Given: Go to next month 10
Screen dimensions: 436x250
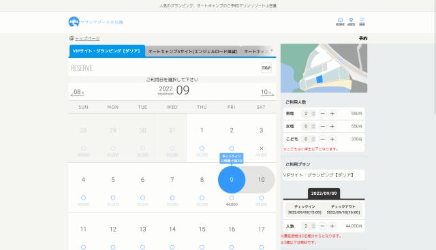Looking at the screenshot, I should click(x=267, y=93).
